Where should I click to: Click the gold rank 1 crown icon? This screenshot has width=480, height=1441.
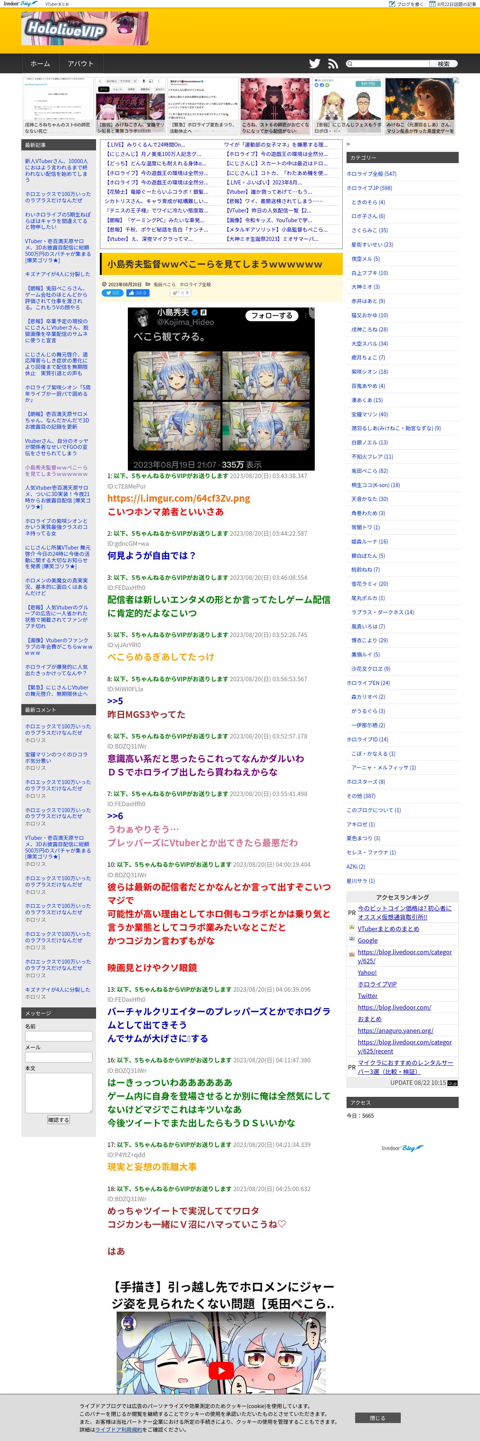click(x=351, y=927)
